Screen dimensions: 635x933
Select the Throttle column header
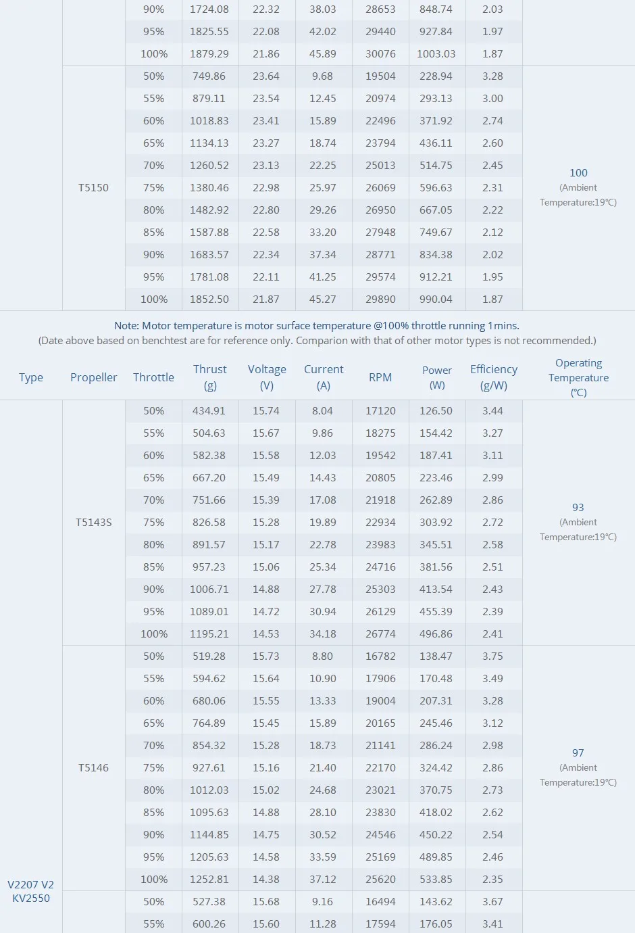click(153, 377)
